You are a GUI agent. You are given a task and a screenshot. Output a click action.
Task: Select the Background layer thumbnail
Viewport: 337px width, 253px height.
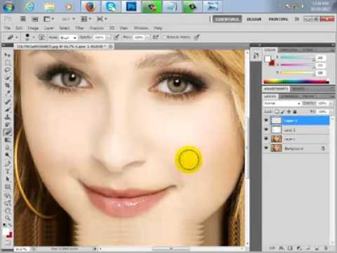click(x=277, y=148)
